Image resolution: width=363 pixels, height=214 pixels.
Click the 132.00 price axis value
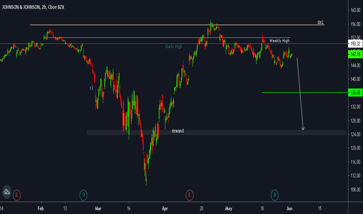(x=355, y=107)
